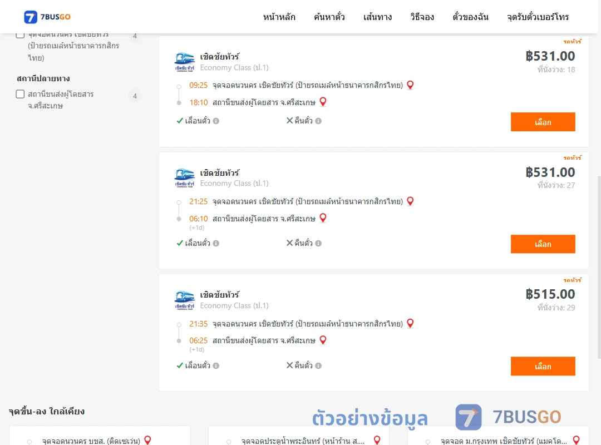Show คืนตั๋ว info icon on 09:25 trip
The height and width of the screenshot is (445, 601).
pos(318,121)
